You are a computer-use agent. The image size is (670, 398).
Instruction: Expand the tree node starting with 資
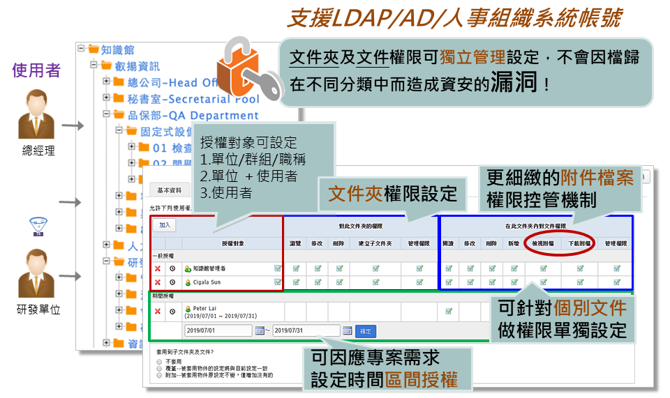[x=106, y=342]
